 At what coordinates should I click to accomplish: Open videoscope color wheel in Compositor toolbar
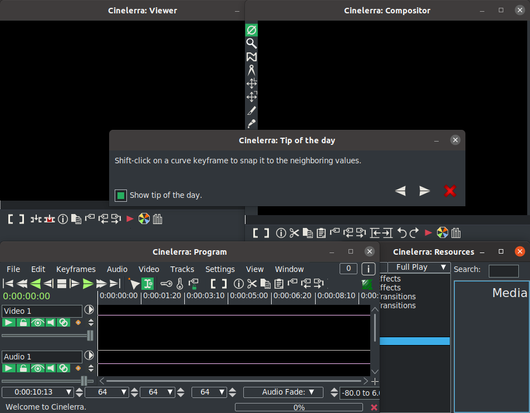click(443, 232)
